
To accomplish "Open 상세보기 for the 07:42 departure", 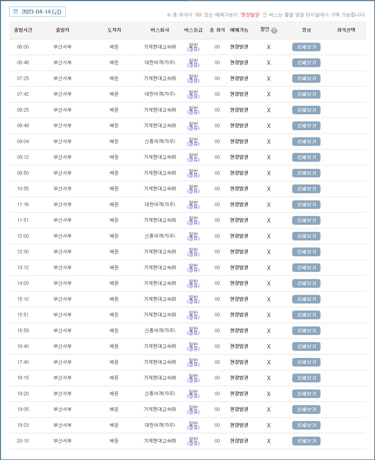I will tap(306, 94).
